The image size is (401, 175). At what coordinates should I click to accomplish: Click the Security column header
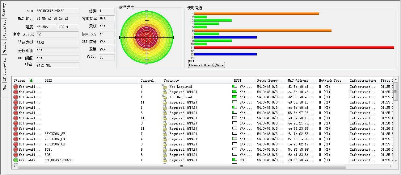pos(171,81)
